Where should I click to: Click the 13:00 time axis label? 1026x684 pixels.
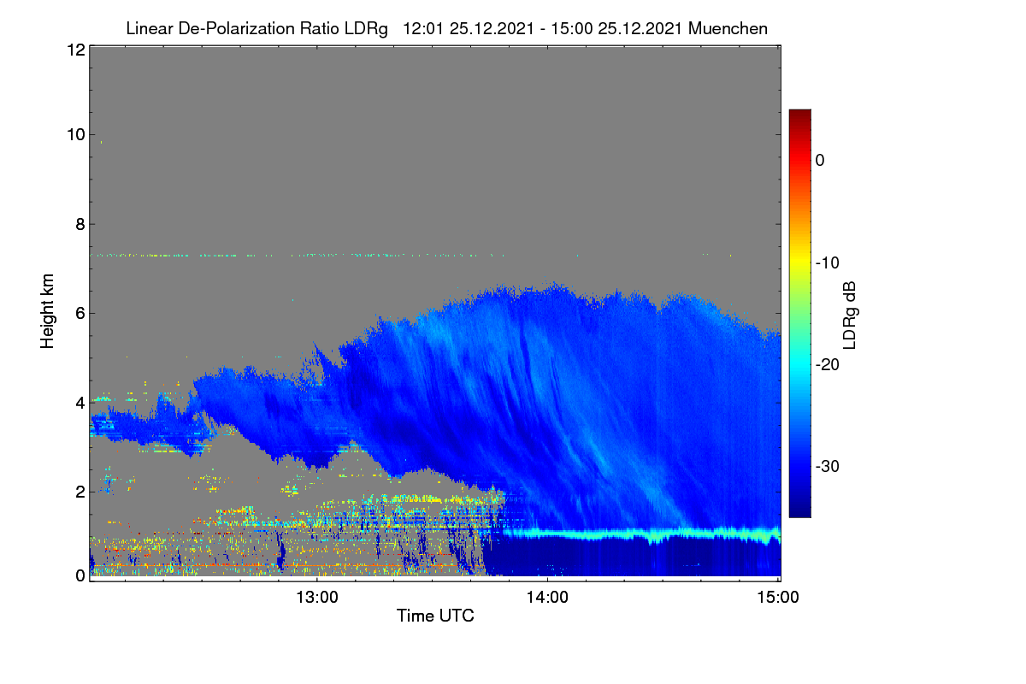pos(316,598)
